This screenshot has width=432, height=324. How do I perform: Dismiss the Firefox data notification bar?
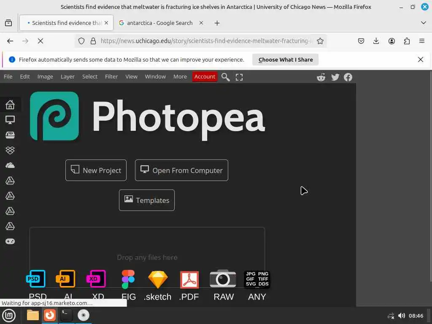click(421, 59)
